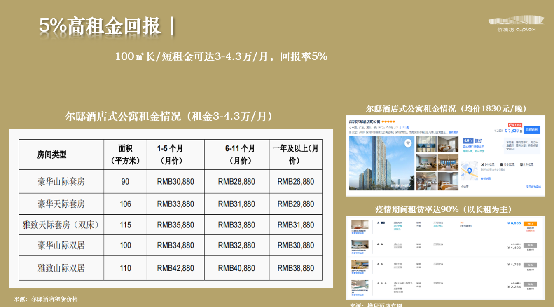The height and width of the screenshot is (307, 554).
Task: Click 显示所有设施 link
Action: coord(533,187)
